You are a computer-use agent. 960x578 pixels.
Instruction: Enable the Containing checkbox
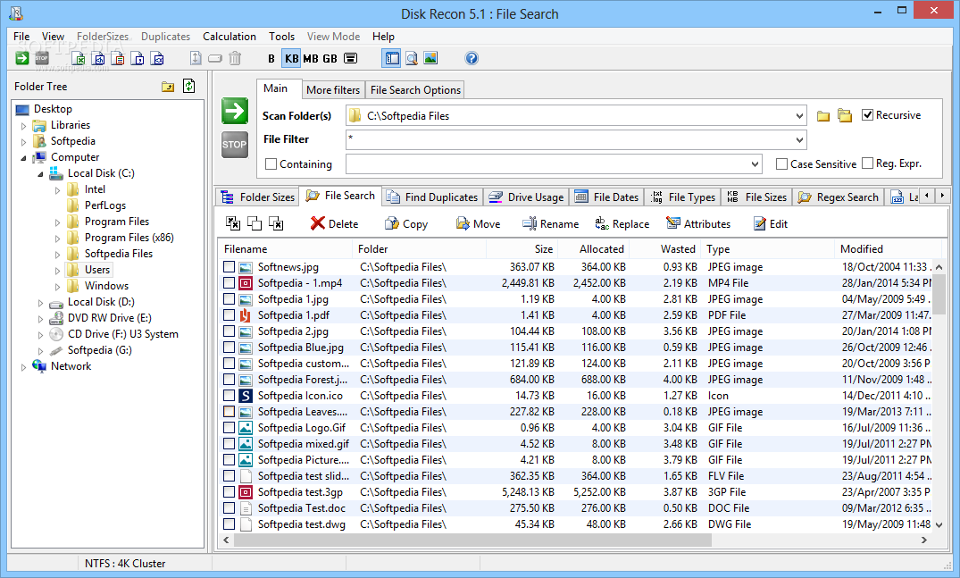click(x=271, y=164)
